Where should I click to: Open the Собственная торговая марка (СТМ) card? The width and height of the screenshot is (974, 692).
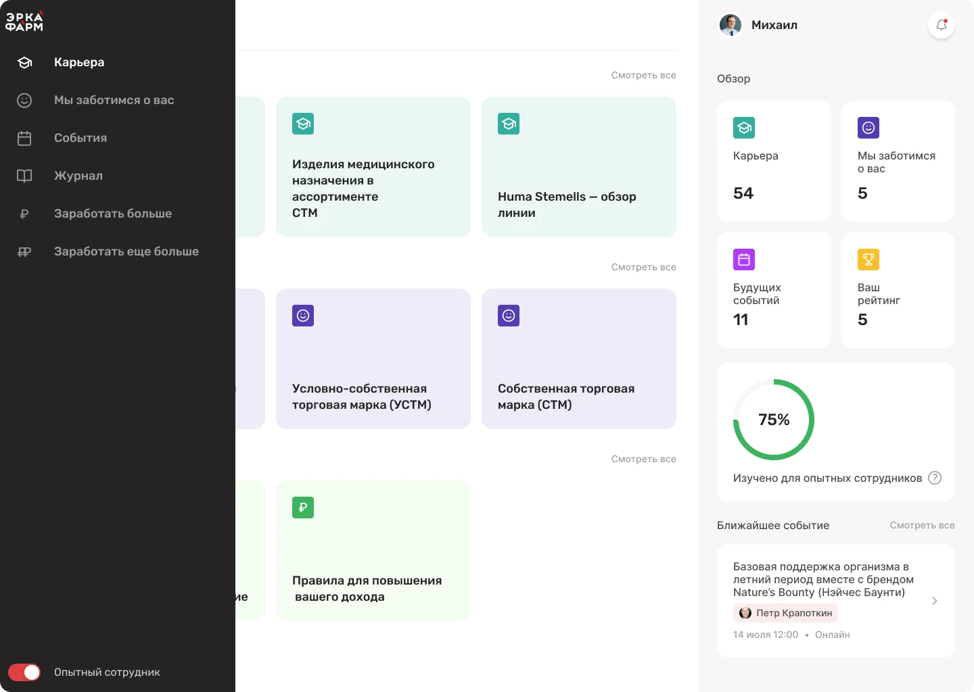[579, 359]
